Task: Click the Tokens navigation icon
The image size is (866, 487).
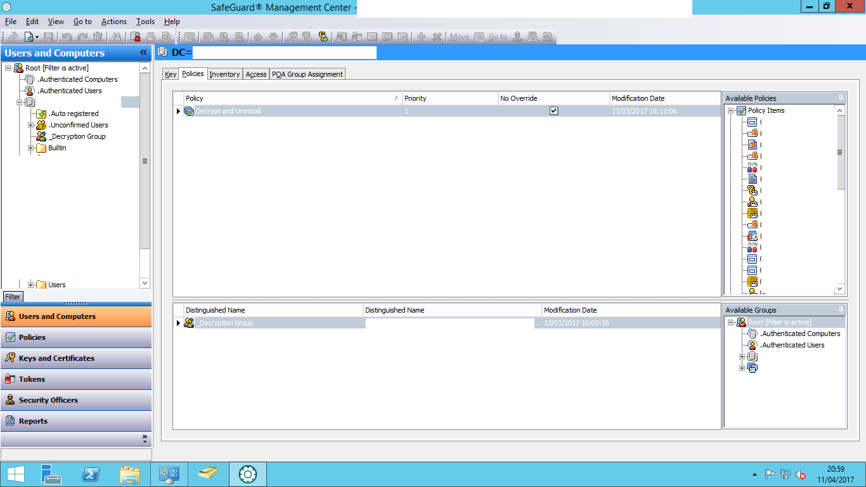Action: [10, 379]
